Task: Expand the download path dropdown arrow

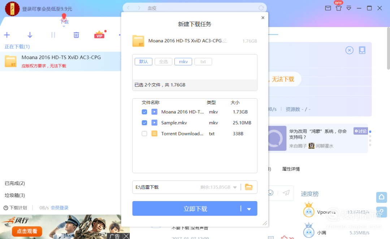Action: 235,187
